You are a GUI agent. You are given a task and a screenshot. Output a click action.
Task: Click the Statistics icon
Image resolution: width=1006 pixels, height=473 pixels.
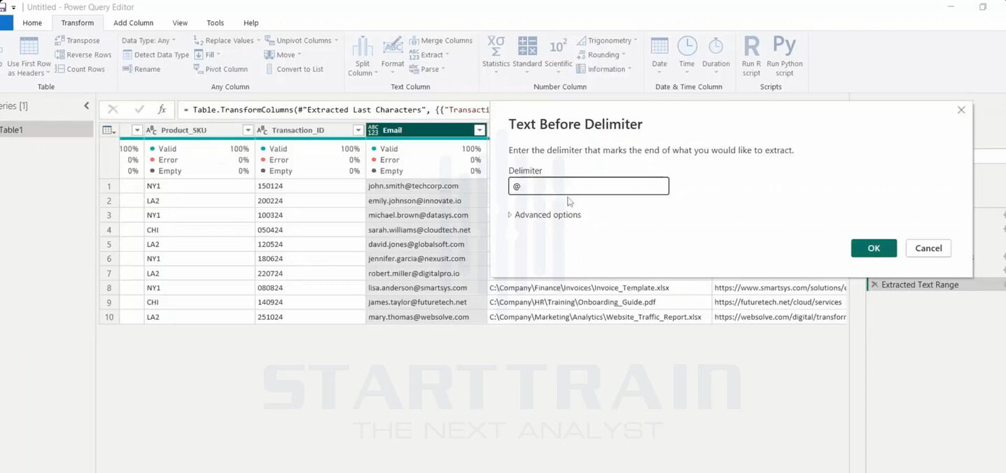(496, 46)
